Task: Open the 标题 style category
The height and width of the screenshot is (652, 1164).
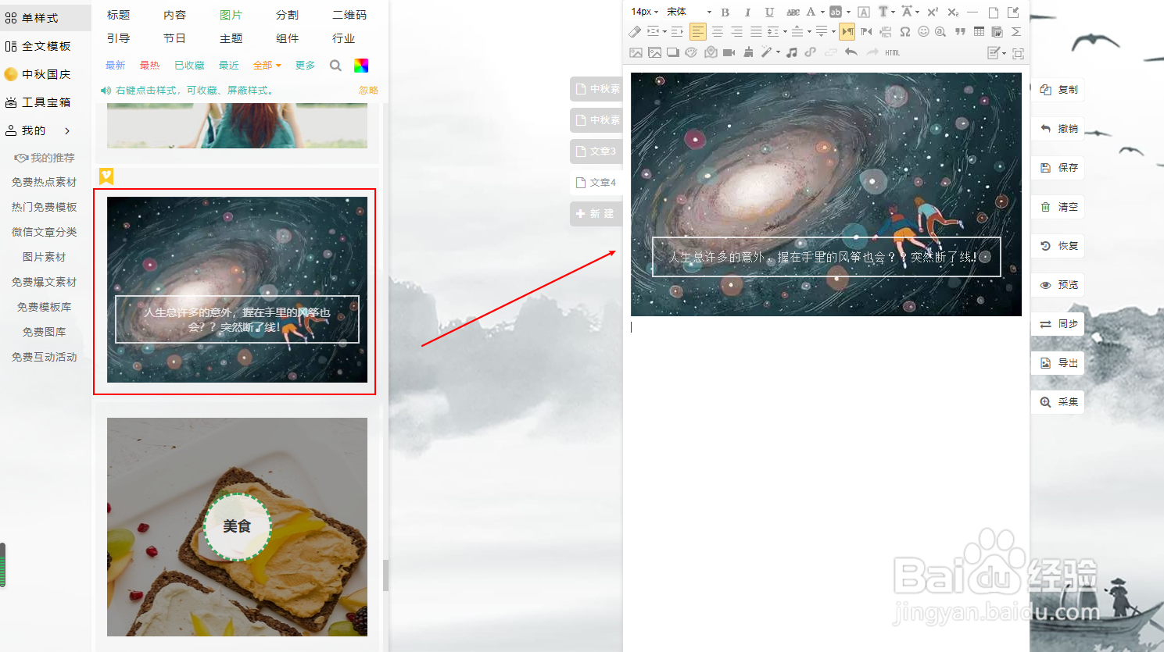Action: pyautogui.click(x=119, y=15)
